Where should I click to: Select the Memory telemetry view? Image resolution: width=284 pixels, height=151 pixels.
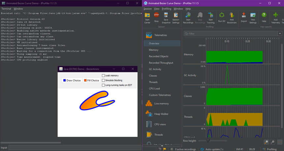154,50
